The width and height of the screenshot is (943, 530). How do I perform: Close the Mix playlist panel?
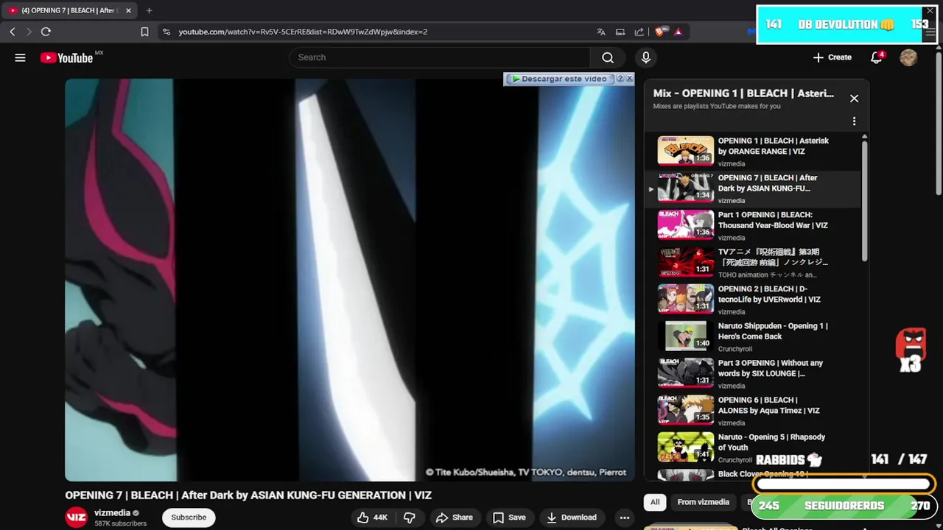point(854,98)
